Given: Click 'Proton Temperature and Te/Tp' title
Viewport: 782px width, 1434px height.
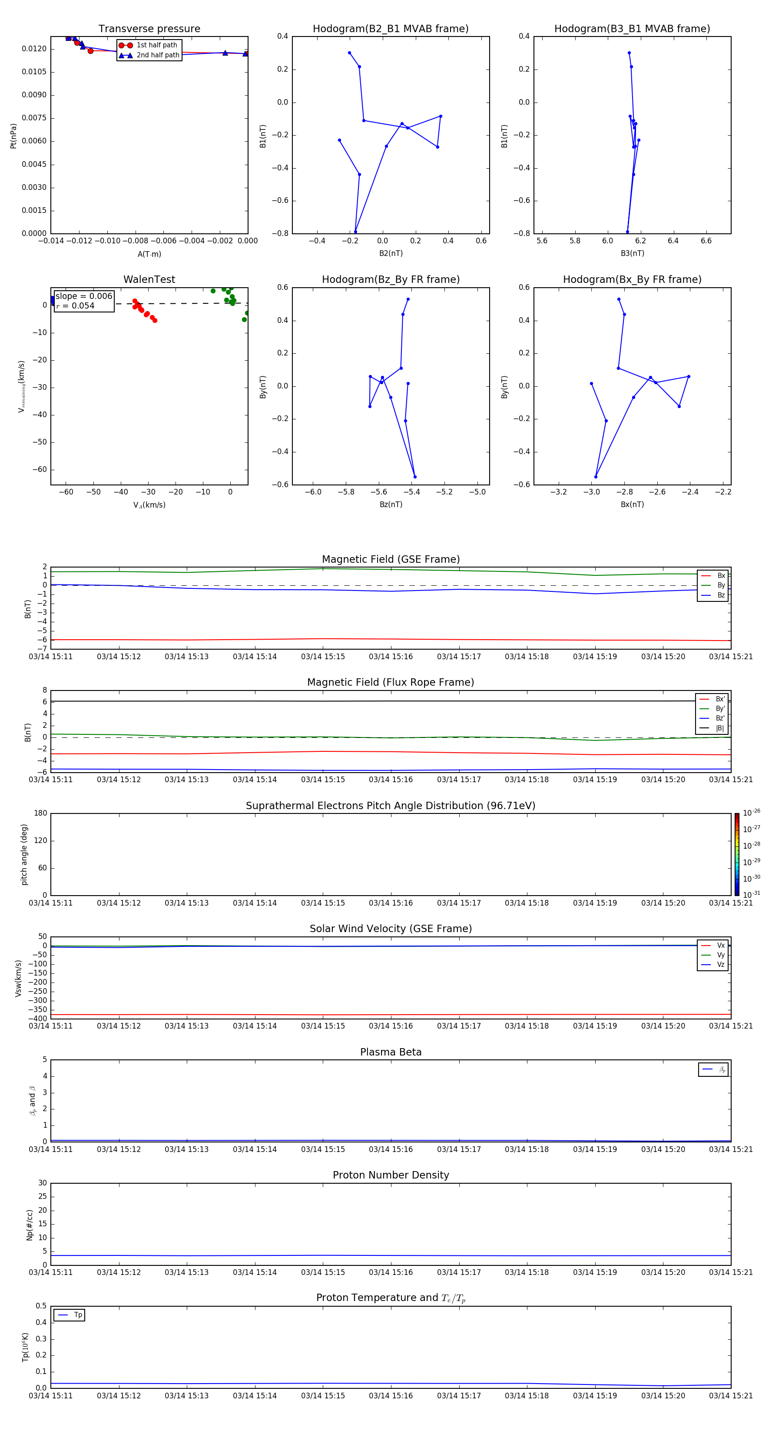Looking at the screenshot, I should 391,1298.
